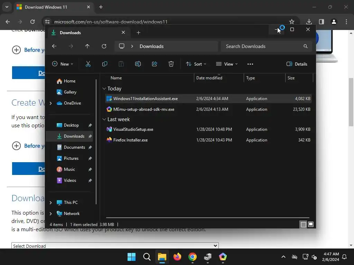This screenshot has height=265, width=354.
Task: Switch to details list view in status bar
Action: [x=303, y=224]
